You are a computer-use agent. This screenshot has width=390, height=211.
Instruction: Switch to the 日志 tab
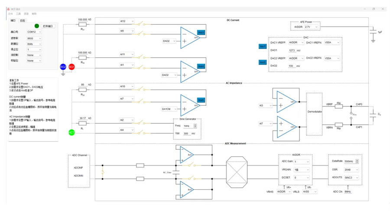click(23, 20)
